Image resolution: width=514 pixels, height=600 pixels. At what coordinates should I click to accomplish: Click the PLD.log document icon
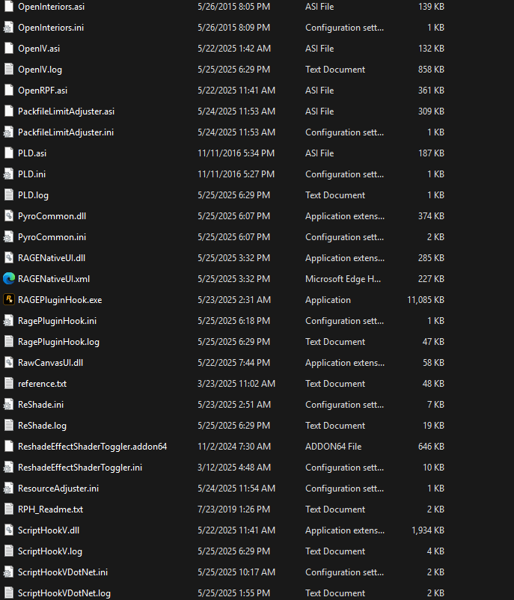[8, 195]
